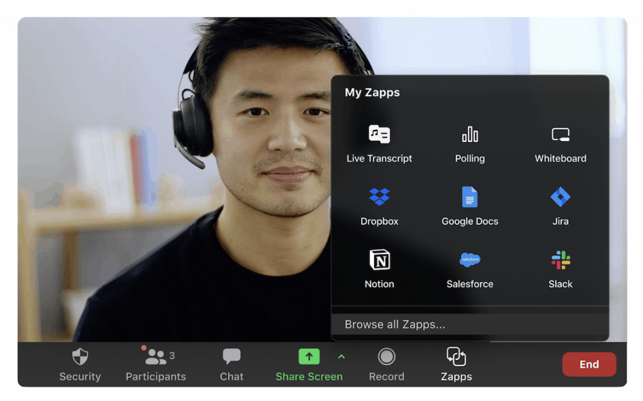Launch the Slack zapp
The height and width of the screenshot is (401, 643).
[x=560, y=269]
